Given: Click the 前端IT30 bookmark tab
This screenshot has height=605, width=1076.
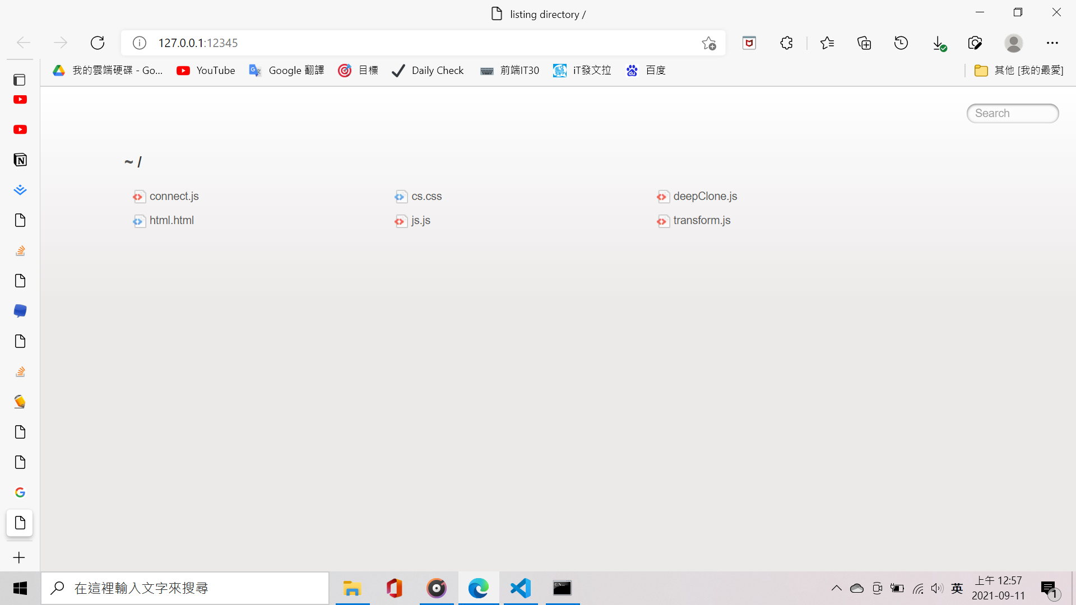Looking at the screenshot, I should pyautogui.click(x=510, y=70).
